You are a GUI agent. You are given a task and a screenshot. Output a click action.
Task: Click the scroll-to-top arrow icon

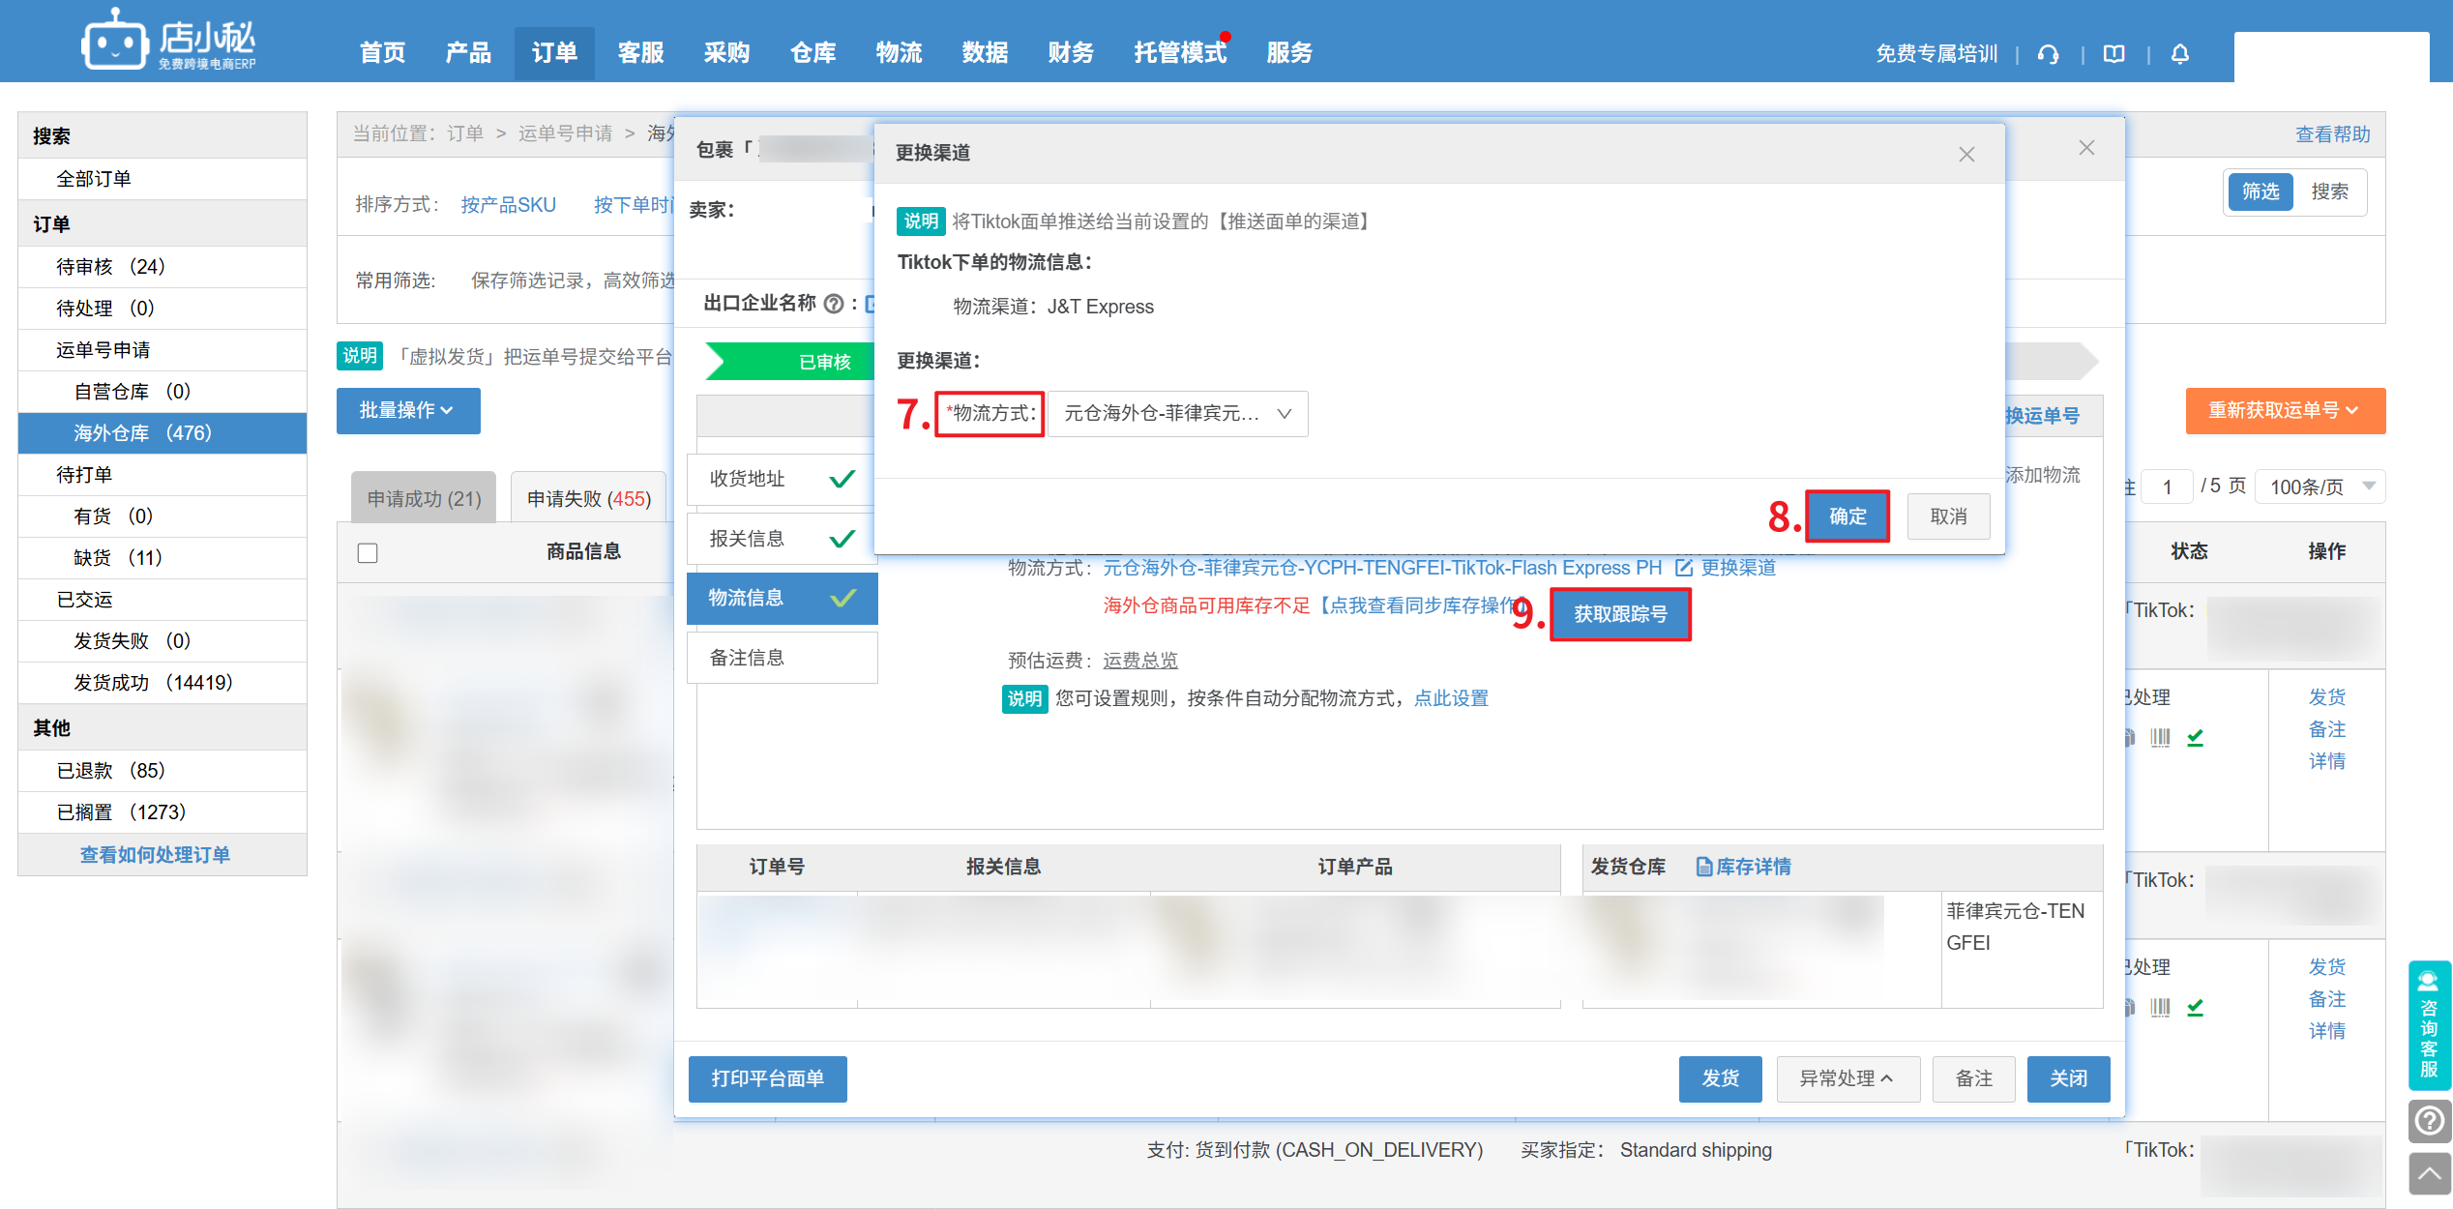(2429, 1174)
